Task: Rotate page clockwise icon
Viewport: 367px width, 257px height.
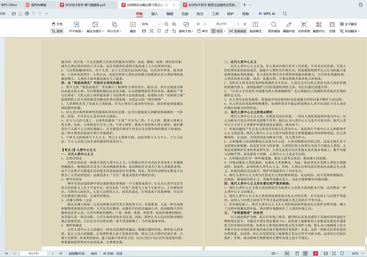Action: [x=174, y=31]
